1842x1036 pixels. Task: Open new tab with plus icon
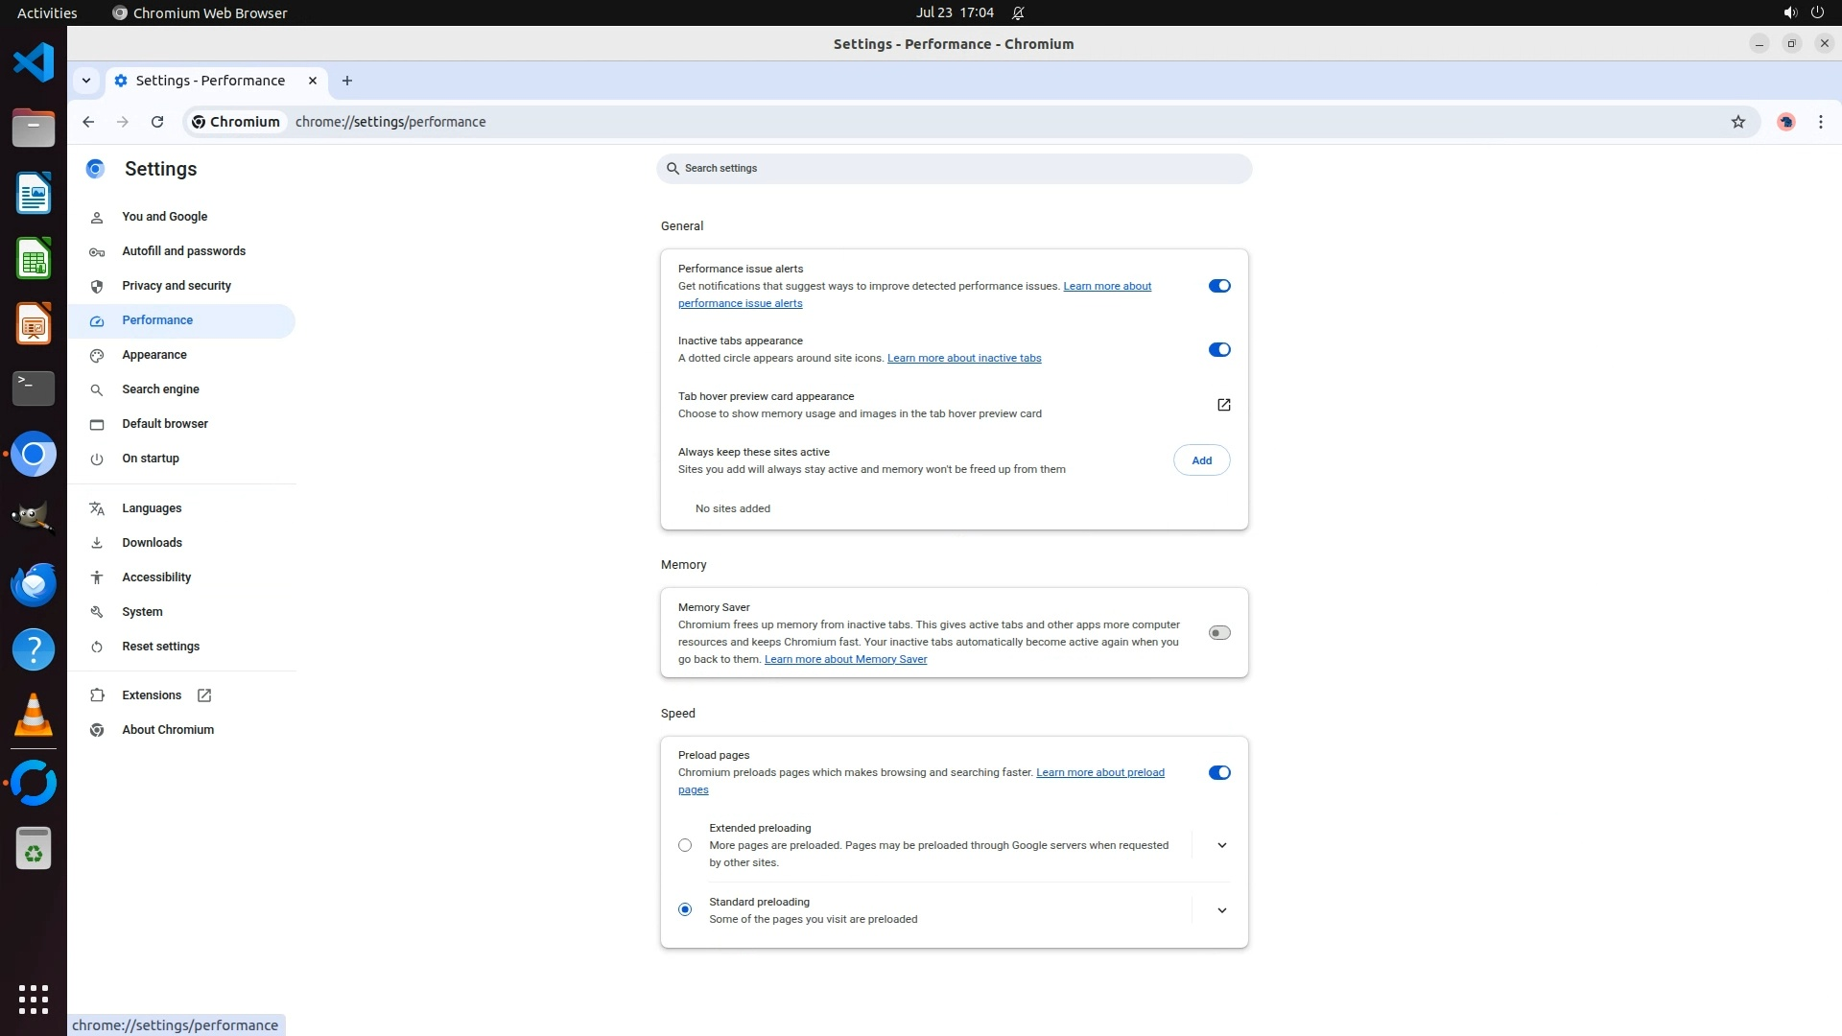tap(347, 81)
